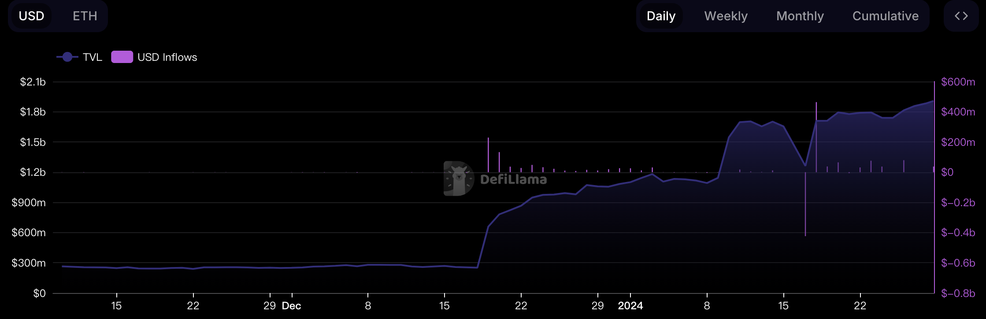
Task: Click the Dec x-axis label
Action: point(292,306)
